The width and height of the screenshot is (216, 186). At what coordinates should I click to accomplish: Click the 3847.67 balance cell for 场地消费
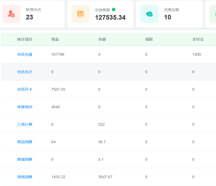(x=105, y=177)
